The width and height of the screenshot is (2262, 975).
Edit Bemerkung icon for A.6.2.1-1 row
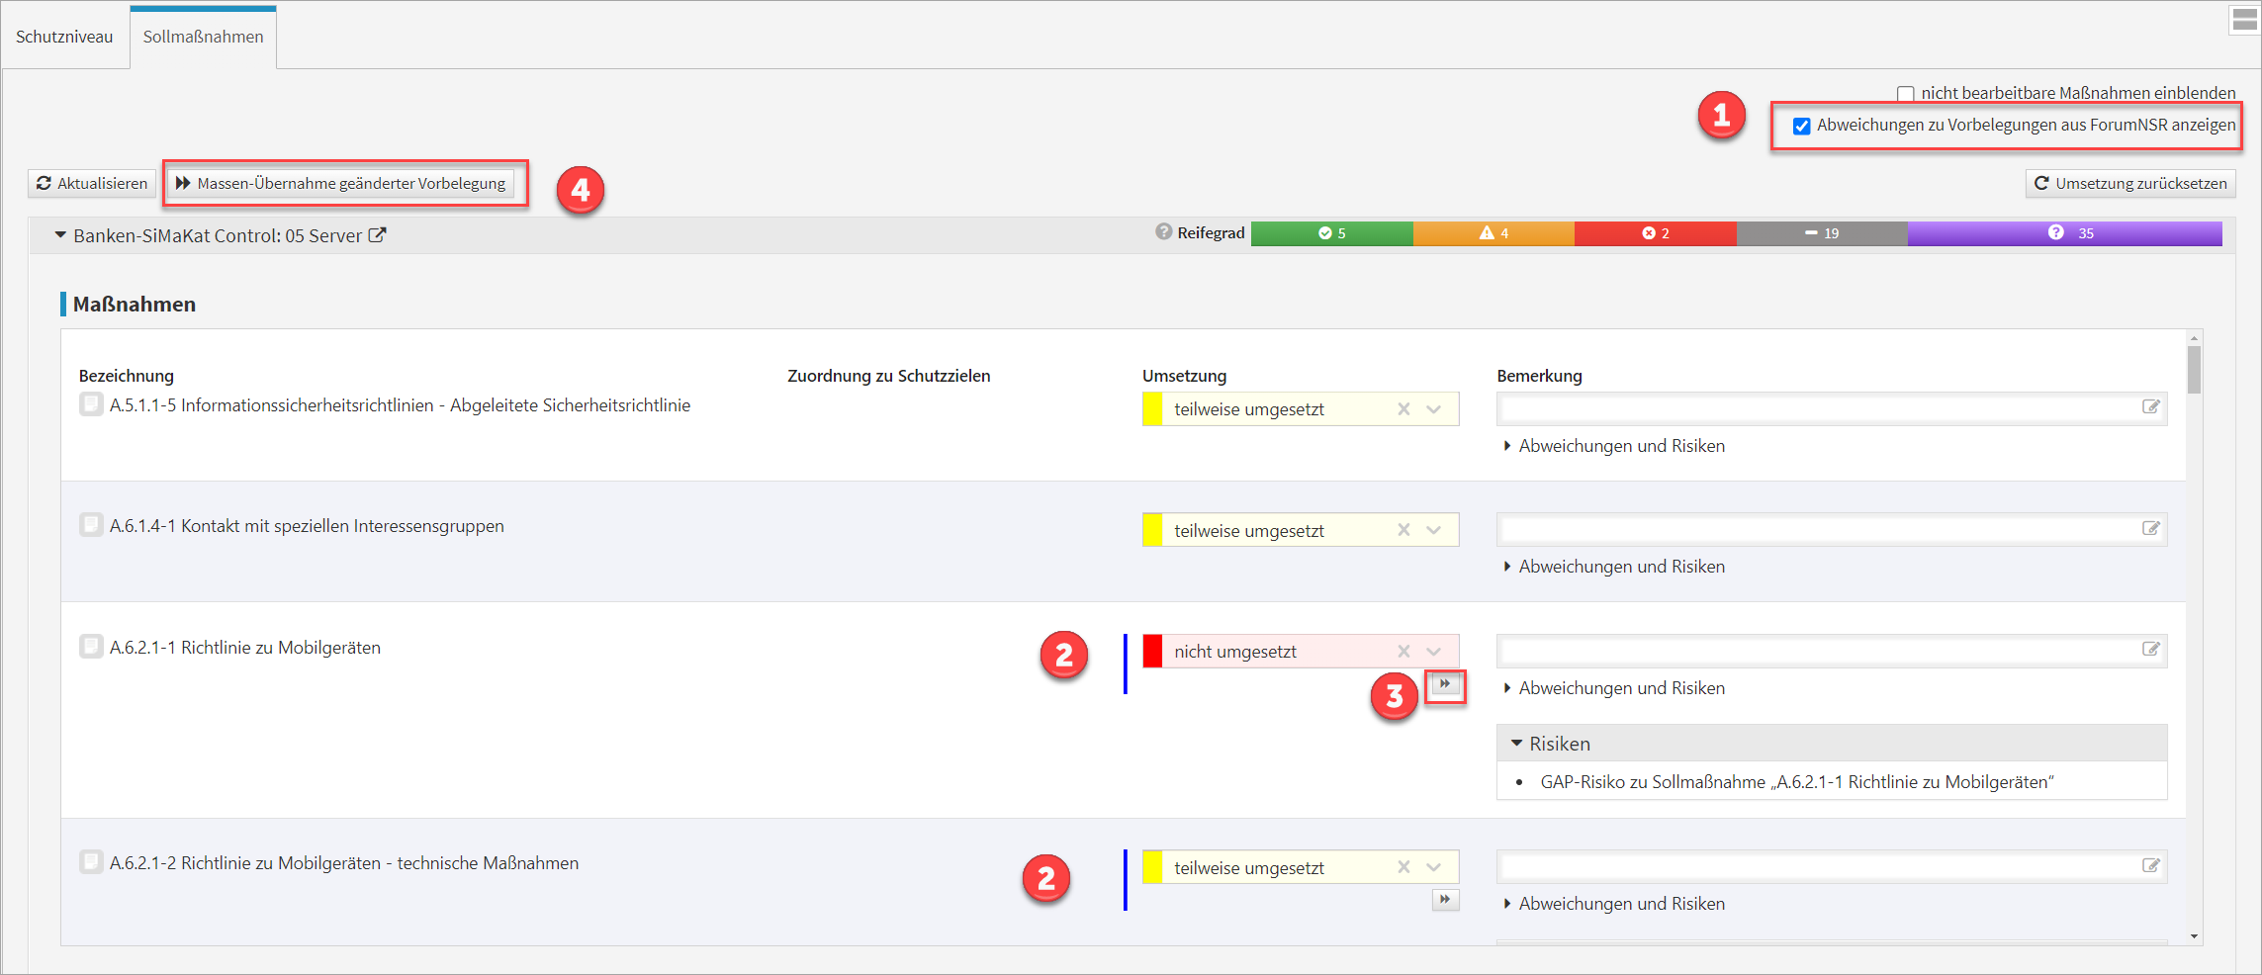2150,650
